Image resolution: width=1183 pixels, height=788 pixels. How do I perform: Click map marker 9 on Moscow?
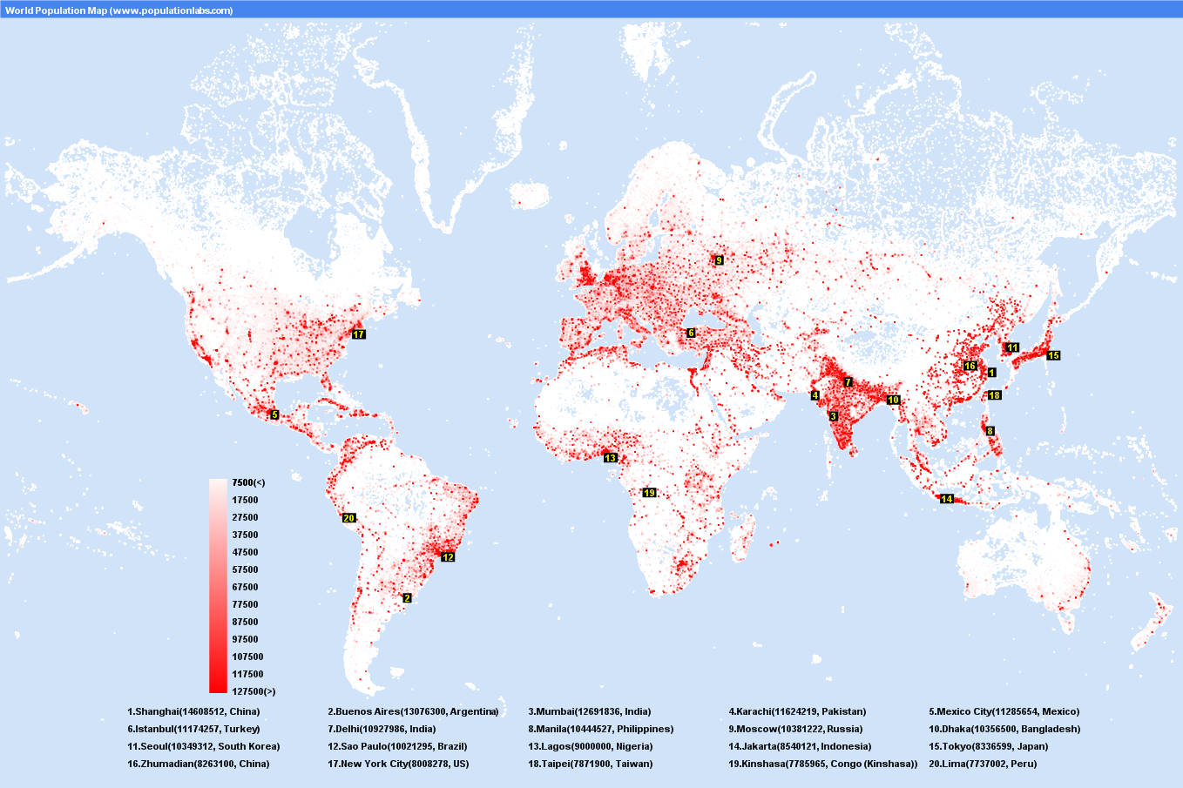719,260
